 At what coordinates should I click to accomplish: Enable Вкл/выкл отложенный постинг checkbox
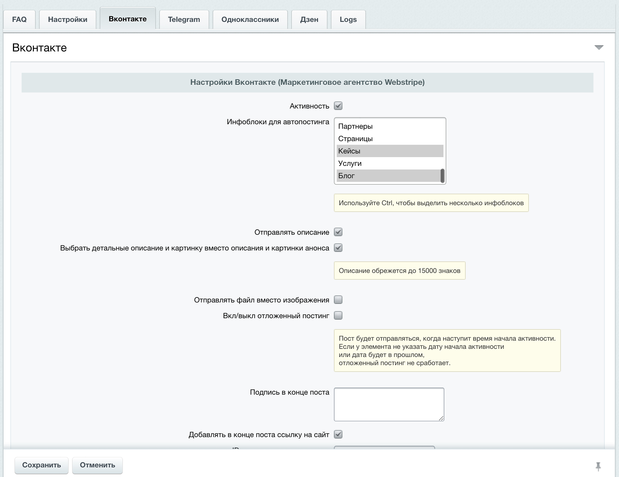coord(338,315)
